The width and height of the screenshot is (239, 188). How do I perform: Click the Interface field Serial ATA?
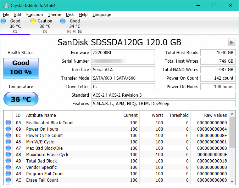pyautogui.click(x=123, y=70)
